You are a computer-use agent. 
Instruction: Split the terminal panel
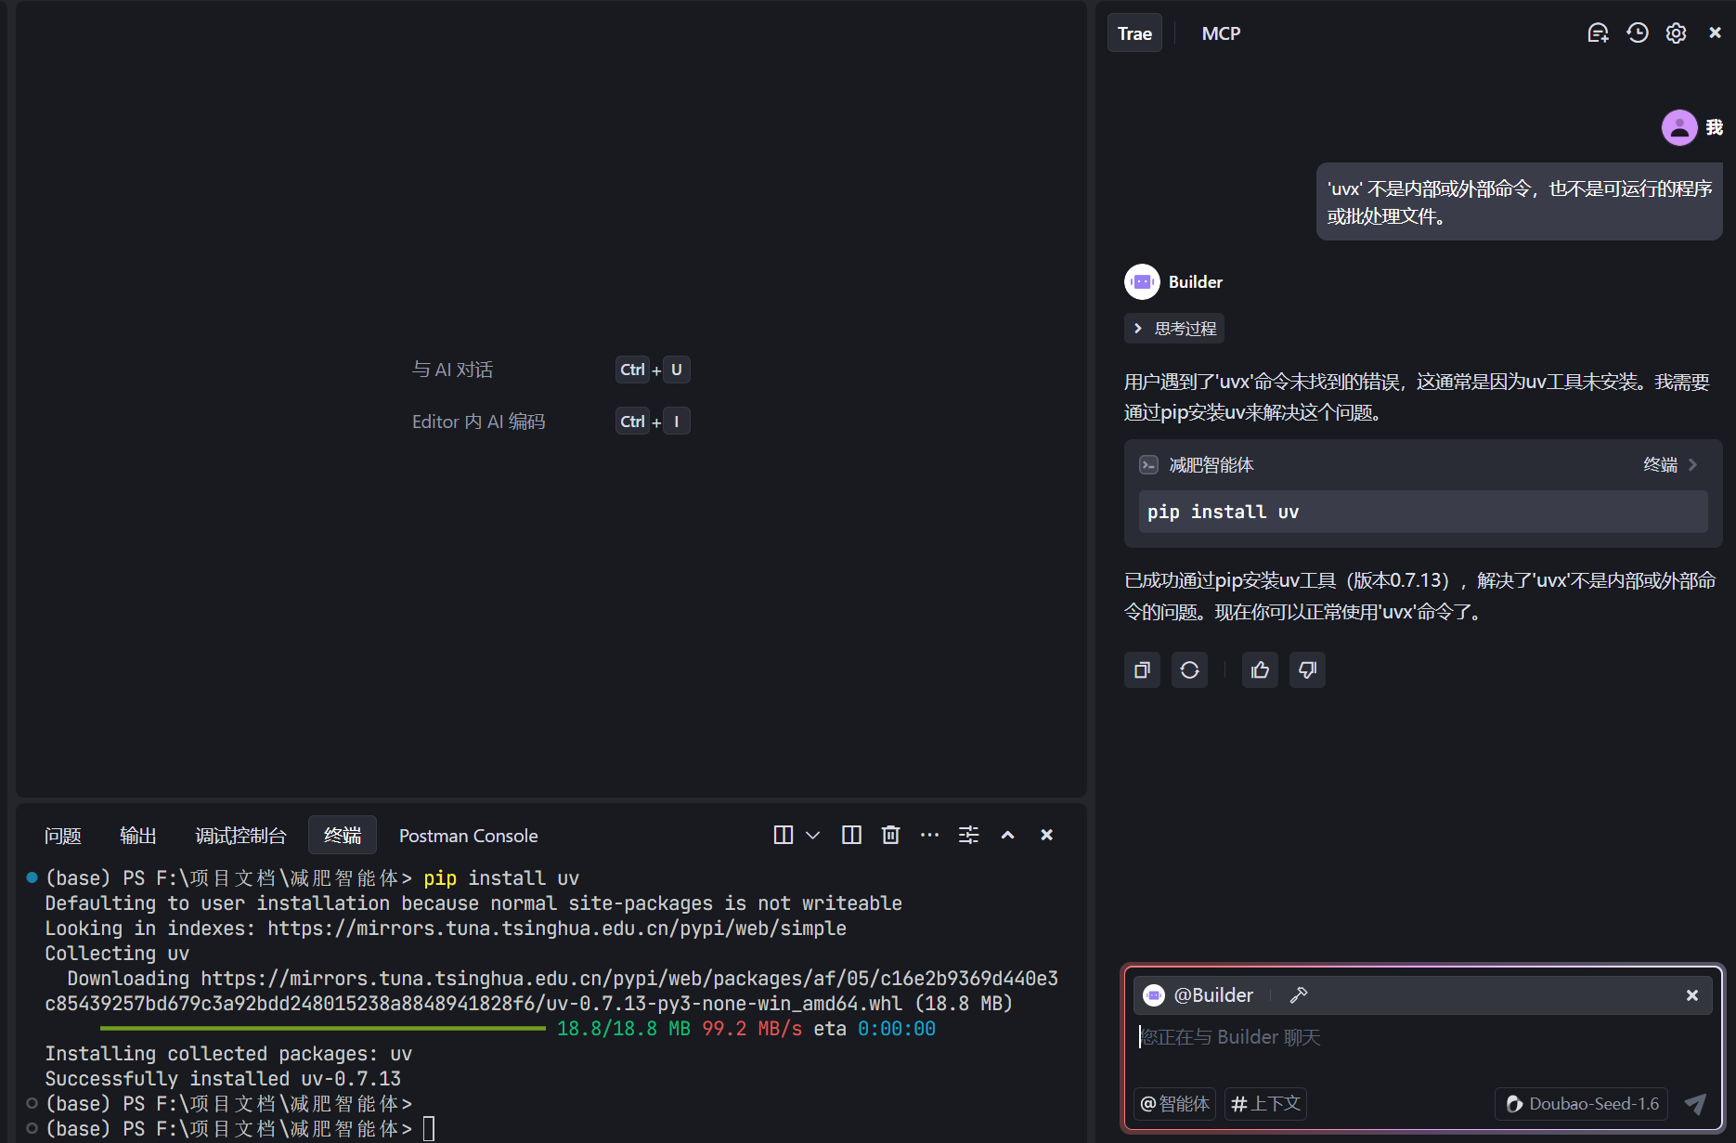click(851, 835)
